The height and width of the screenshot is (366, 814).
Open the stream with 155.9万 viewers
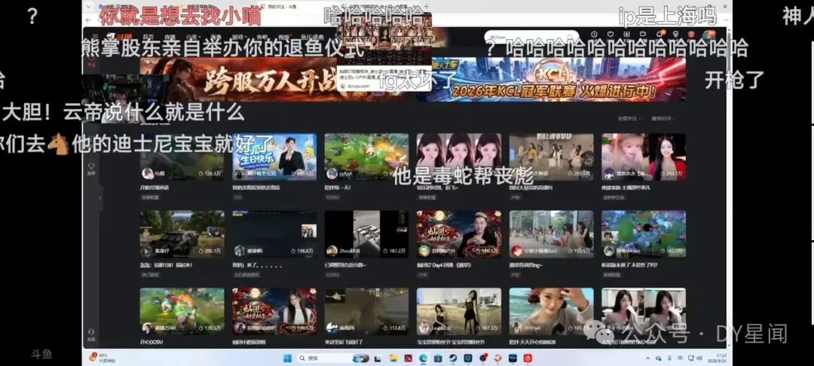pos(551,233)
